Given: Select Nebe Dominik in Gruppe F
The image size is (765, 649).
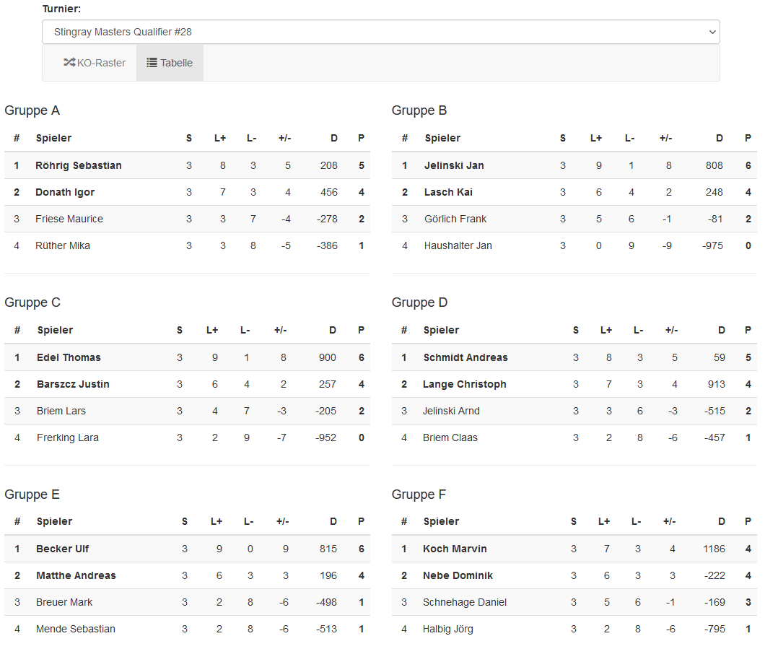Looking at the screenshot, I should (458, 575).
